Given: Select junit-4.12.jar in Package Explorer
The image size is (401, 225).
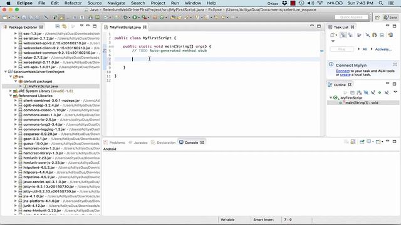Looking at the screenshot, I should pyautogui.click(x=34, y=206).
